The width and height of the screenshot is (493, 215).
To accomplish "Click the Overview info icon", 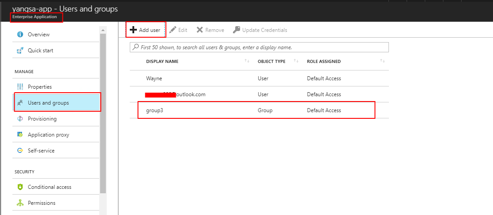I will [20, 34].
